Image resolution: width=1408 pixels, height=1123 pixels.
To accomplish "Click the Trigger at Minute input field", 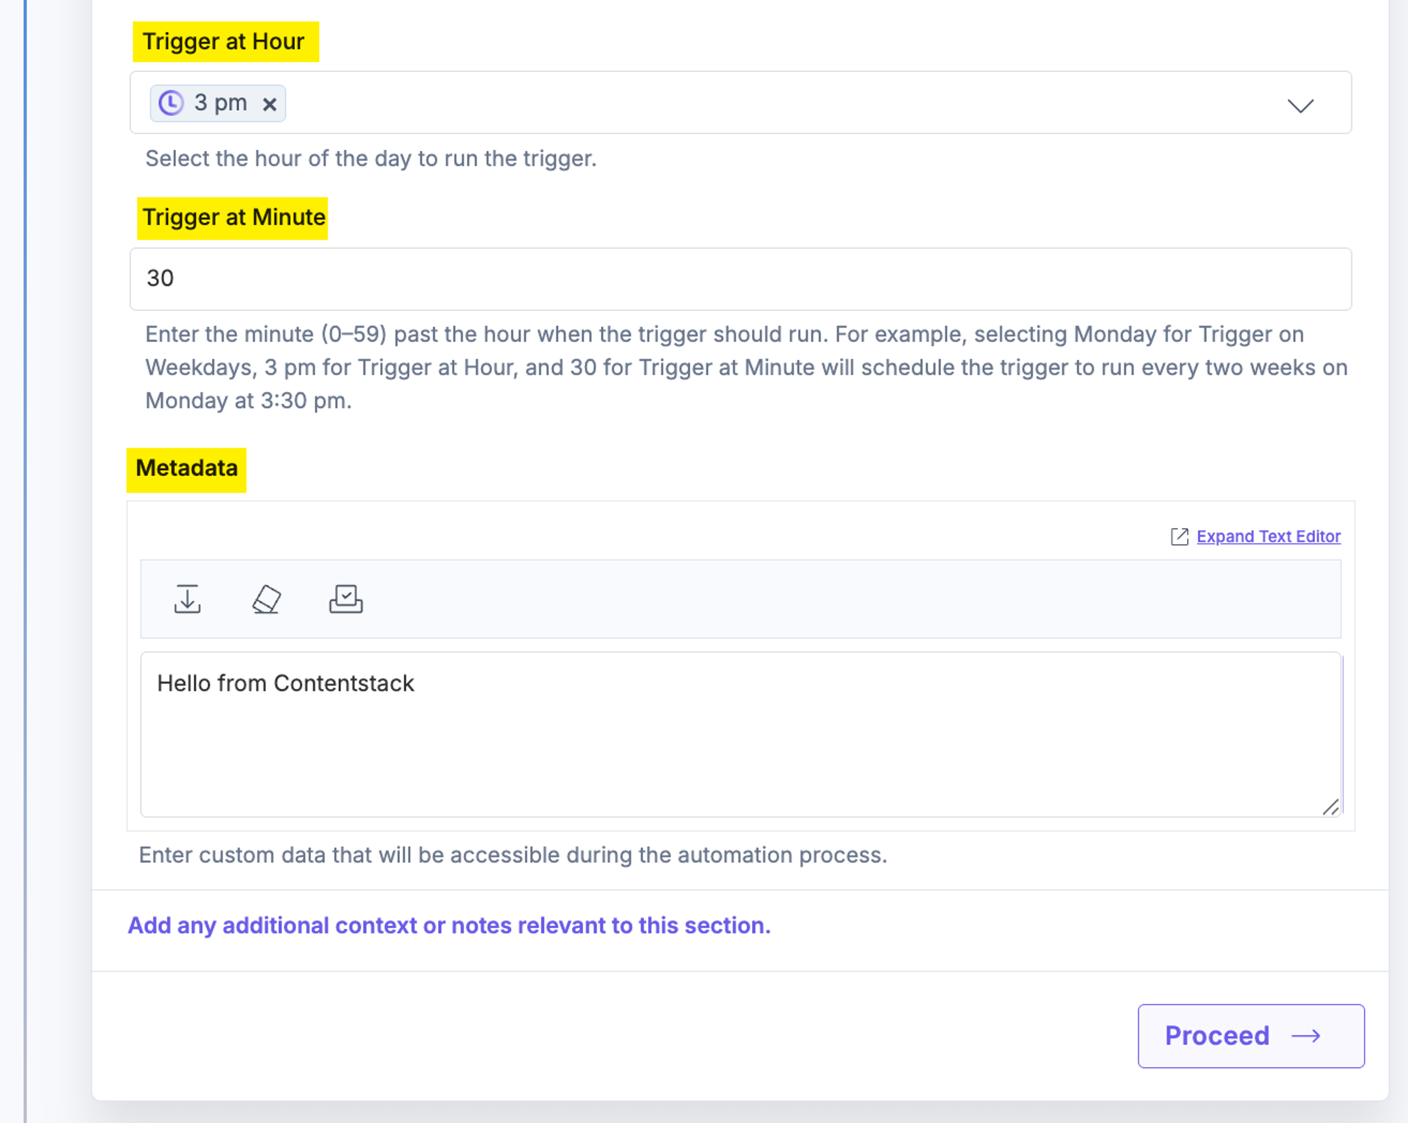I will 740,279.
